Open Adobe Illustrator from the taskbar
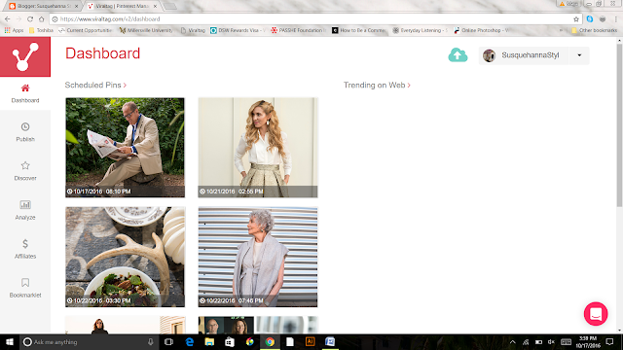Image resolution: width=623 pixels, height=350 pixels. [310, 341]
